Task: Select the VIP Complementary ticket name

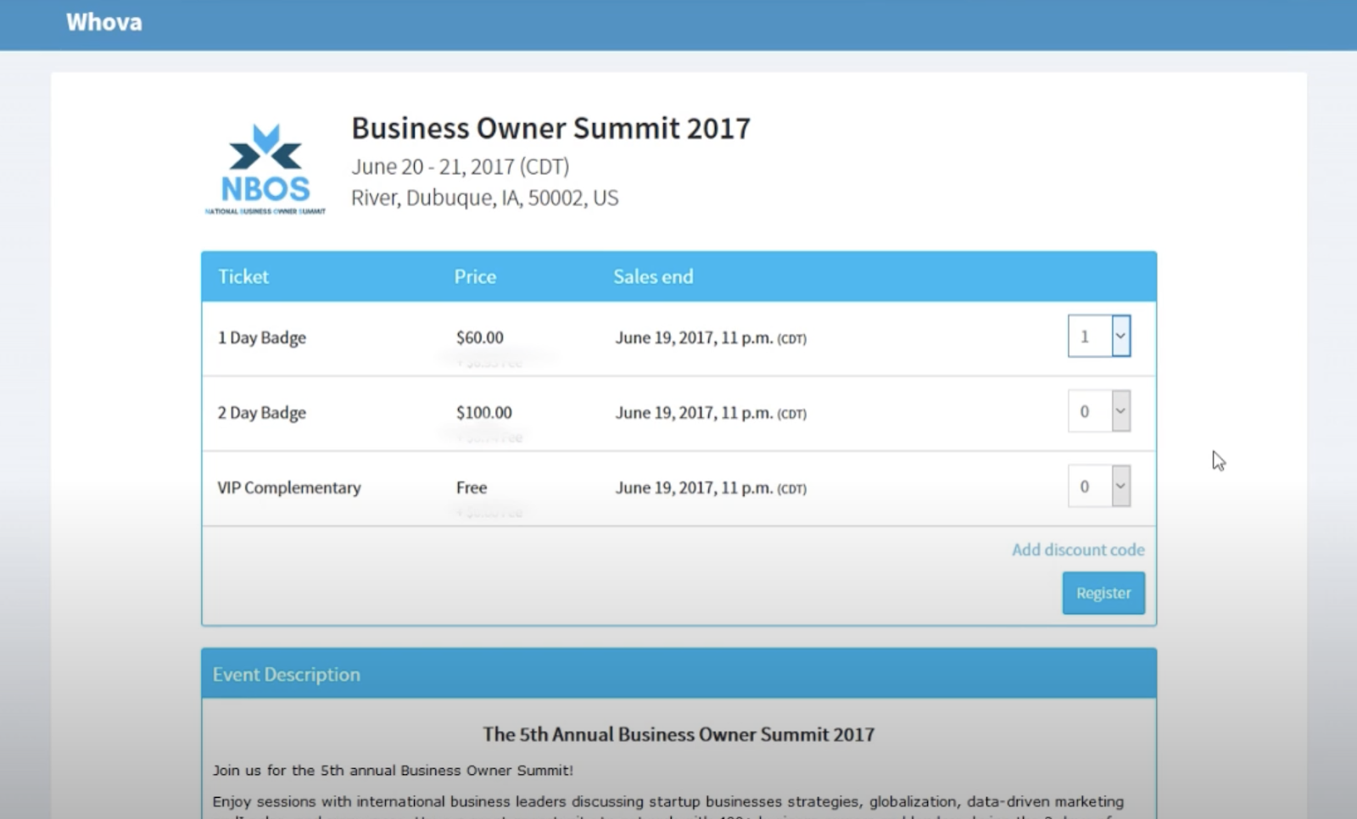Action: [x=289, y=487]
